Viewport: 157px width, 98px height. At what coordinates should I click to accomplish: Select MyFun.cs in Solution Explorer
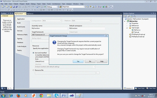137,30
